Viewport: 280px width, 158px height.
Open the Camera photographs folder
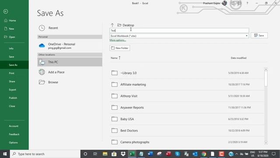[x=187, y=142]
